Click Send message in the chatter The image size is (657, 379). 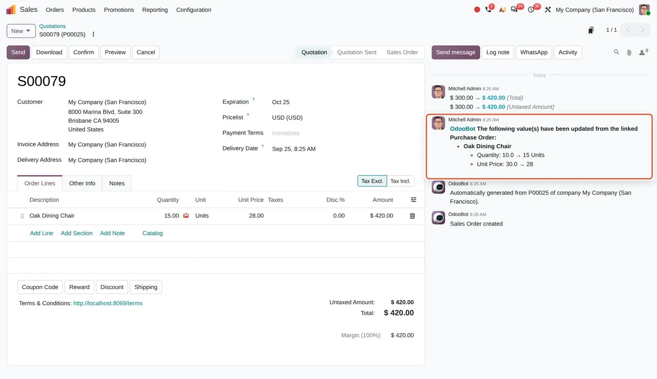(456, 53)
